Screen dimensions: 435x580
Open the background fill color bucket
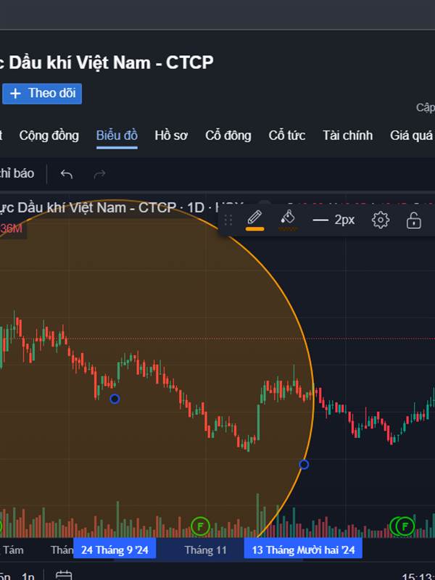coord(288,220)
